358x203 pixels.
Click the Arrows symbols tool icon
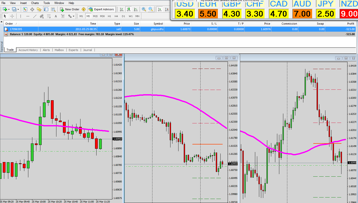[70, 16]
